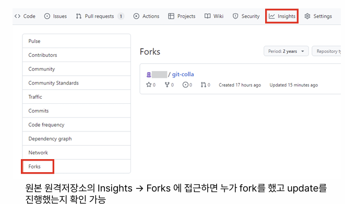Open the Repository type dropdown

click(327, 51)
